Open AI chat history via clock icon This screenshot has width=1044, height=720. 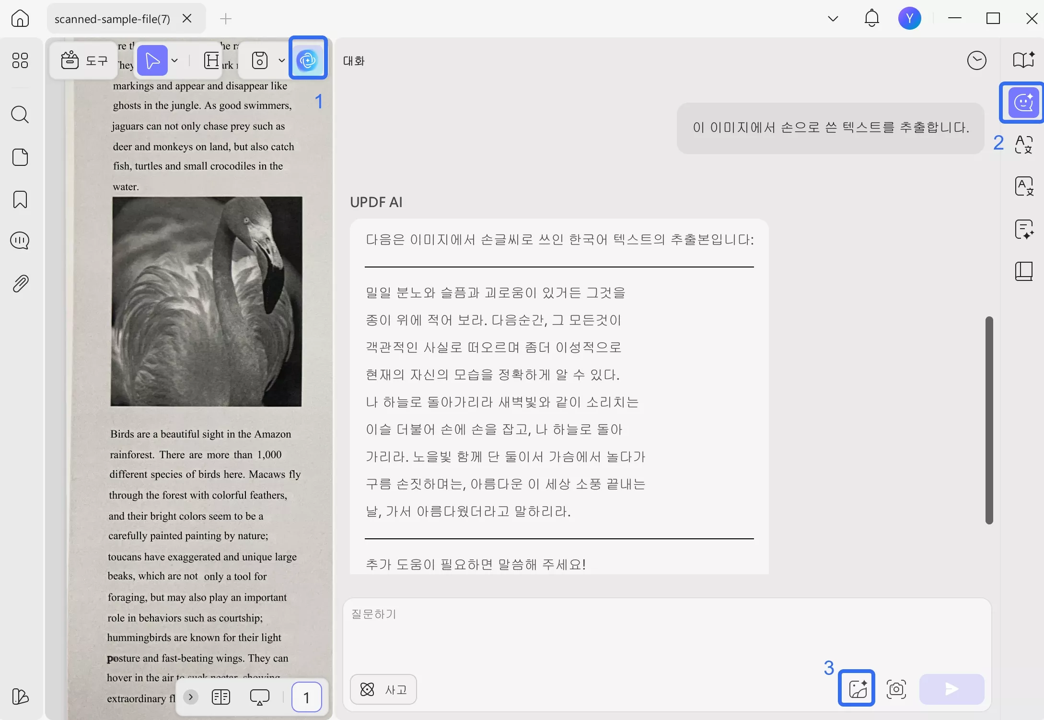[977, 60]
